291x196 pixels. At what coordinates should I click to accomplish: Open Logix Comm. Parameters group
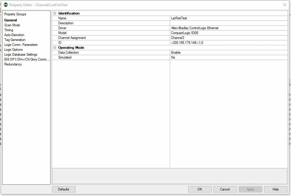pos(21,45)
